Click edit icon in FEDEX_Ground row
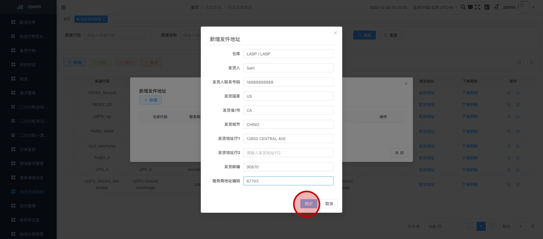Screen dimensions: 543x239 pos(509,93)
